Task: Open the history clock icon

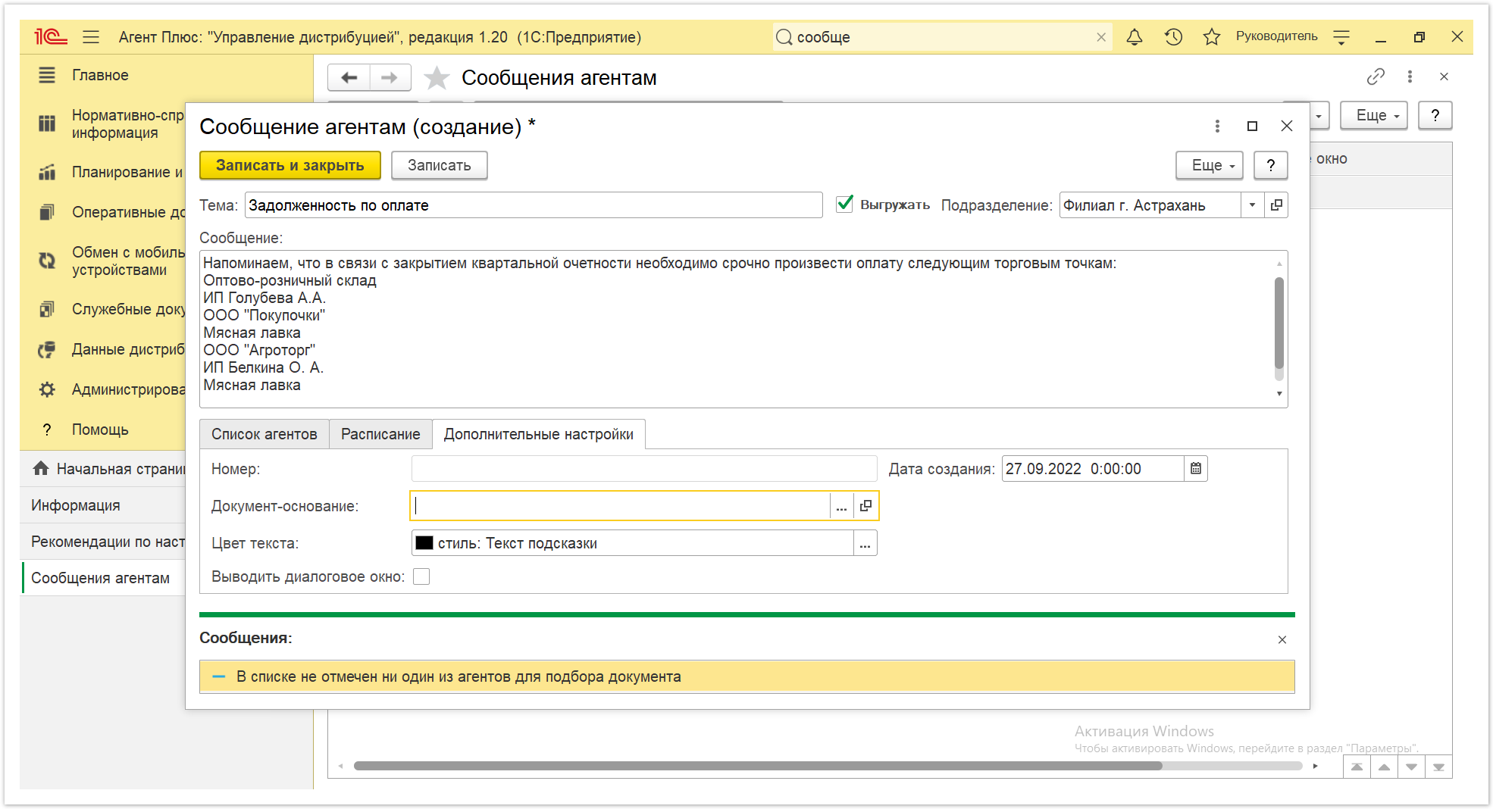Action: point(1173,36)
